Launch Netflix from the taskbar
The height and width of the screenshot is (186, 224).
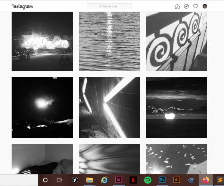[x=133, y=180]
